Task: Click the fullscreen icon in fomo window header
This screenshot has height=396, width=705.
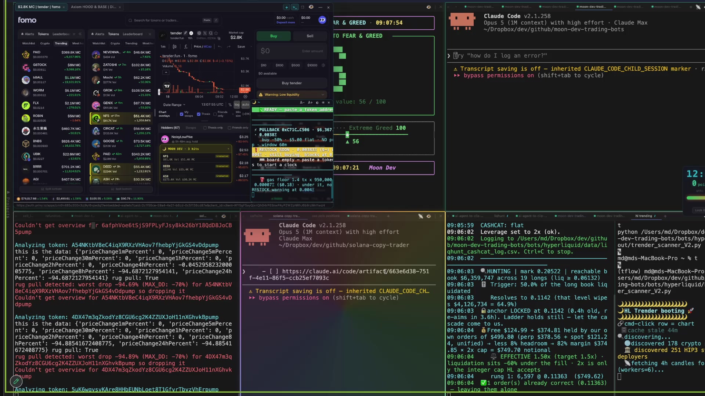Action: (x=303, y=7)
